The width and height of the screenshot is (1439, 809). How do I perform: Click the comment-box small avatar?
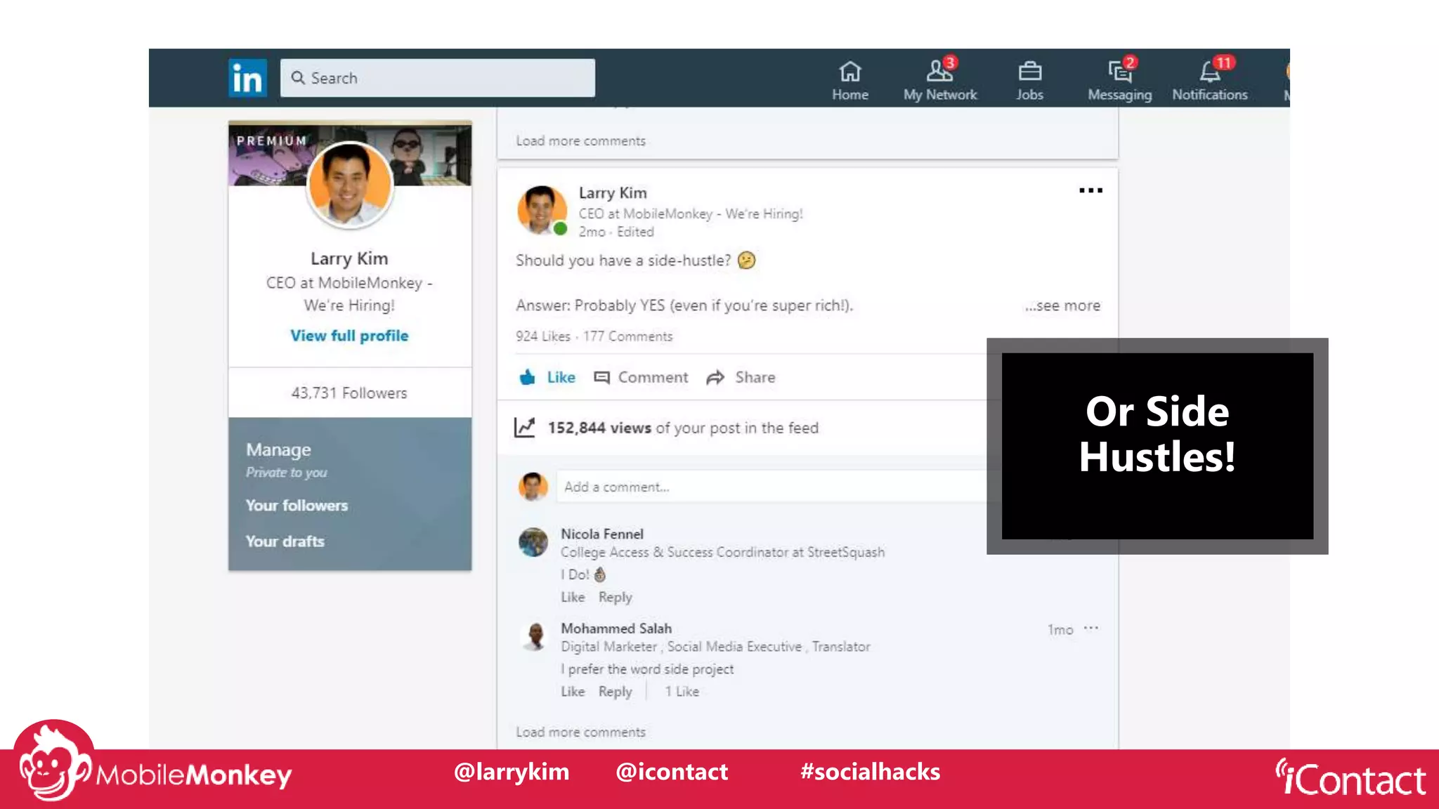point(533,486)
